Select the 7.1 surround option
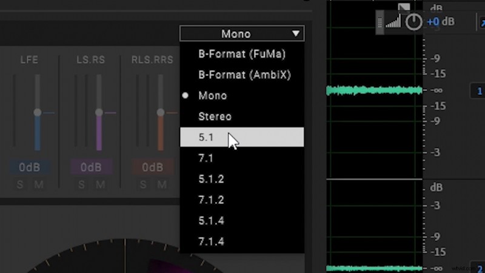The image size is (485, 273). tap(242, 158)
